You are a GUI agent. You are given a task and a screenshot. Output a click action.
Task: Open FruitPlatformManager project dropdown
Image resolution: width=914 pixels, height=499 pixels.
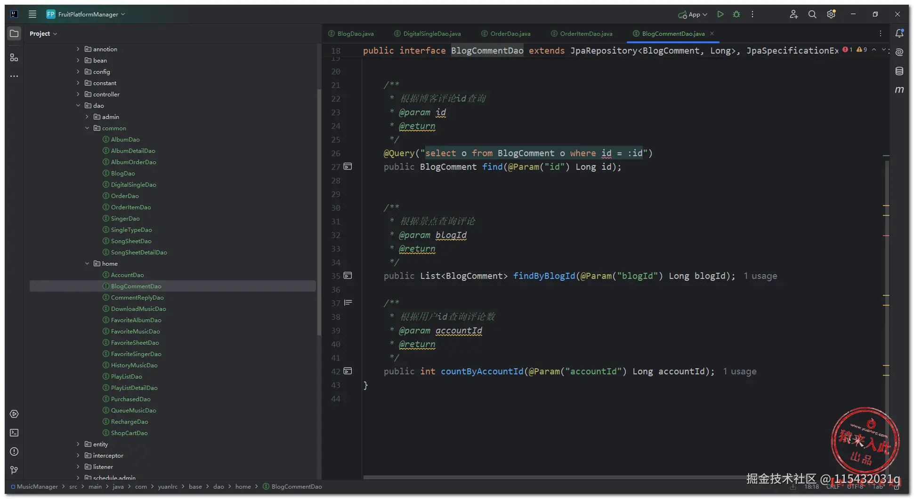coord(86,14)
